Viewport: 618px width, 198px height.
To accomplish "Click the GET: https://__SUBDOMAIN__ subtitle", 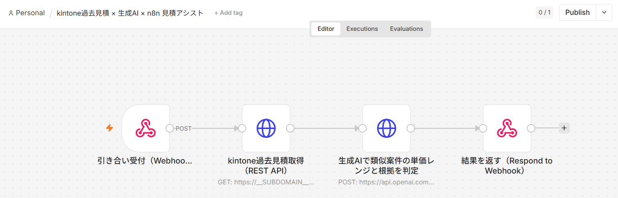I will point(266,182).
